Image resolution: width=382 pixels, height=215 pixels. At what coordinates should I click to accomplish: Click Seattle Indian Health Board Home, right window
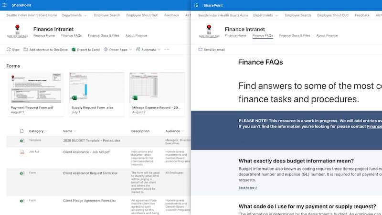click(223, 15)
